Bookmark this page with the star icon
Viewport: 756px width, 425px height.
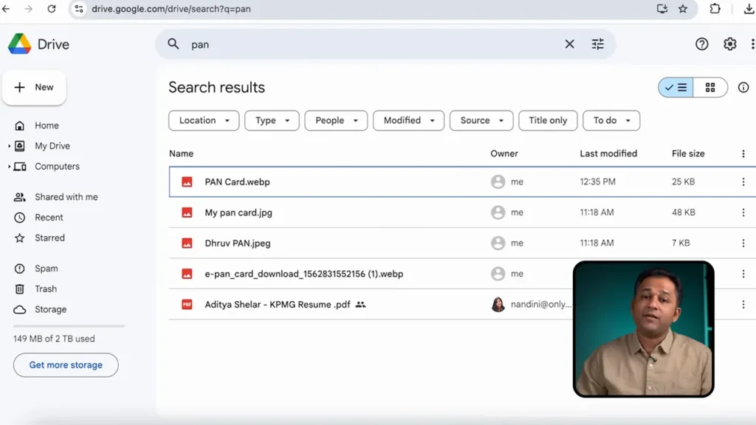683,9
